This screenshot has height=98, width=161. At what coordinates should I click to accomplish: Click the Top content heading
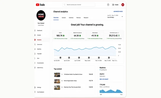[x=58, y=69]
